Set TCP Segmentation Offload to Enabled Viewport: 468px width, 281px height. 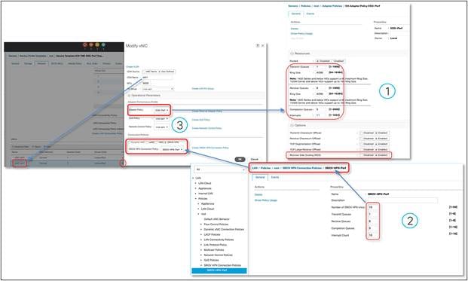[376, 144]
